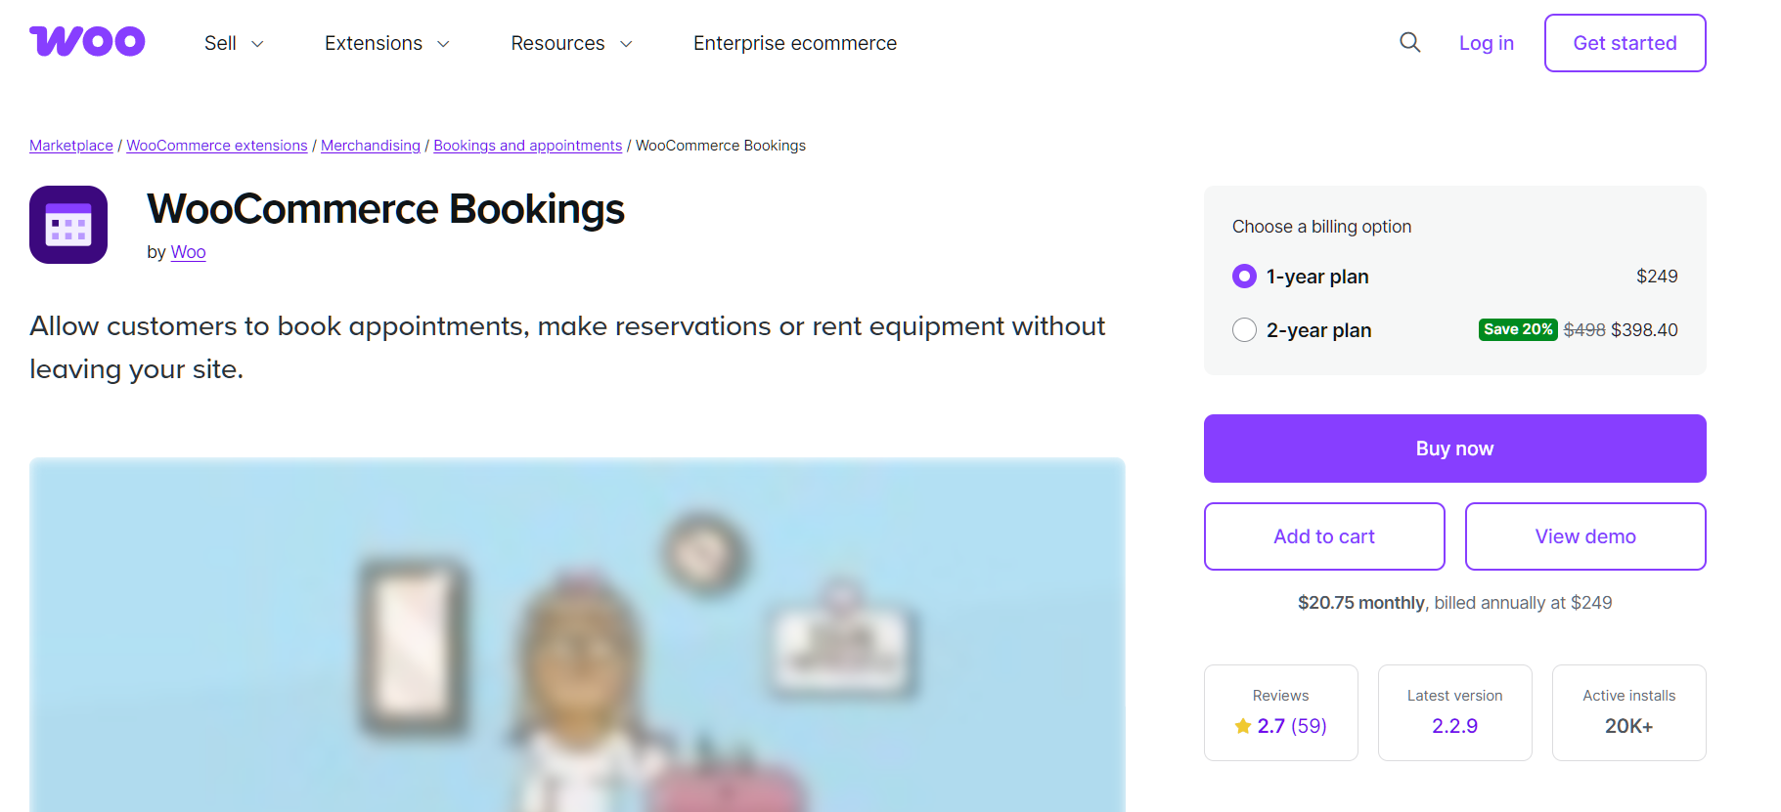
Task: Open the Woo author link
Action: tap(188, 252)
